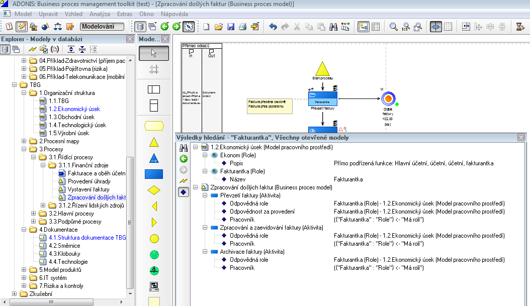Click the Modelování component button

tap(102, 26)
